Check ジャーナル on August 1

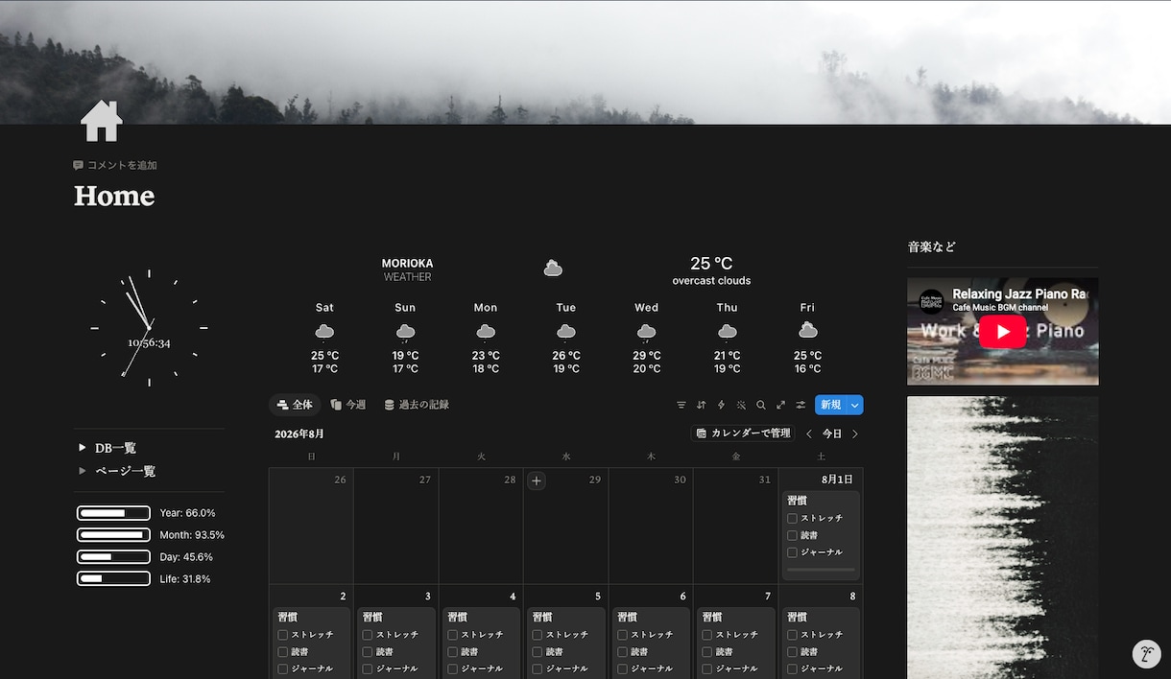[793, 552]
